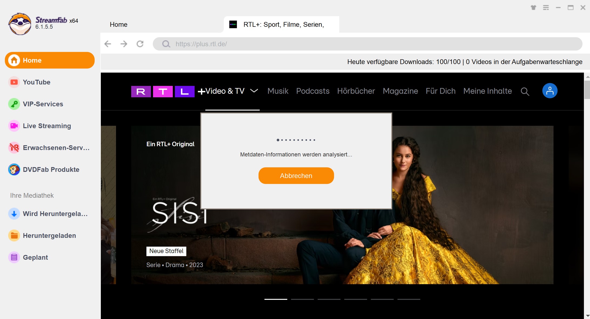
Task: Open Erwachsenen-Services entry
Action: (x=50, y=148)
